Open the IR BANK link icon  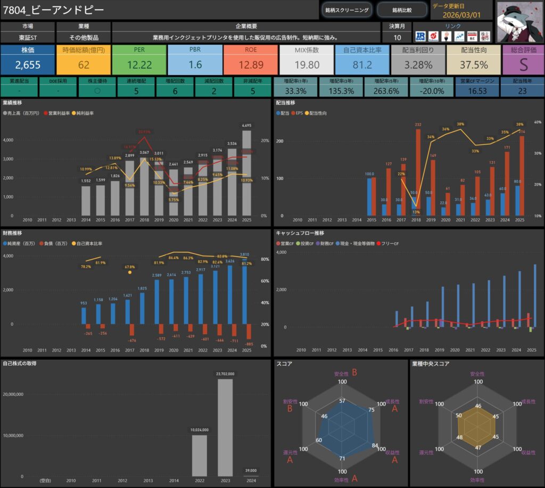pyautogui.click(x=420, y=36)
